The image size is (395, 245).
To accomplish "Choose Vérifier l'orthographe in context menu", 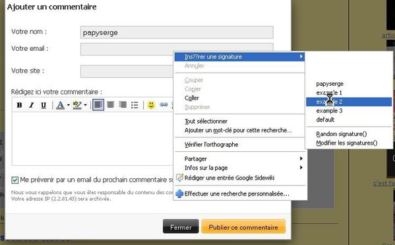I will (239, 145).
